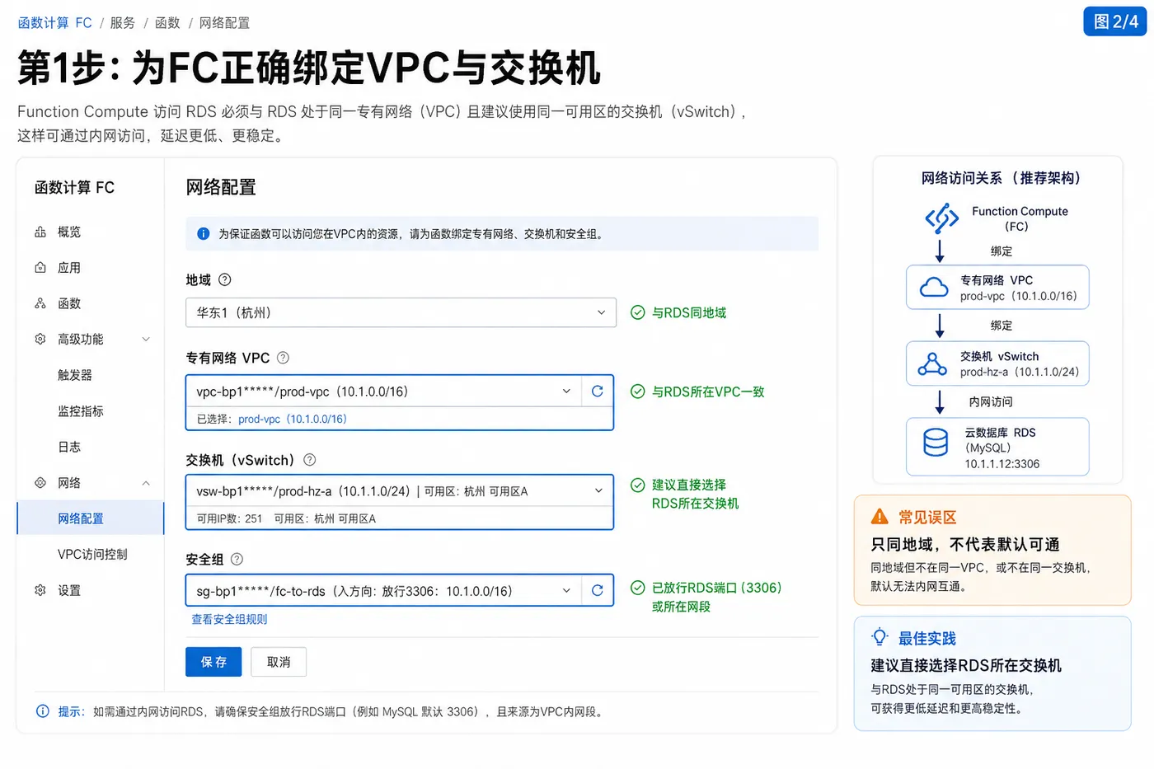Screen dimensions: 1154x769
Task: Open 概览 in the sidebar
Action: pos(69,232)
